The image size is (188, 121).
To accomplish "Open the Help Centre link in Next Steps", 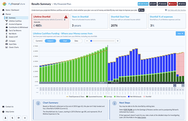I will (x=142, y=118).
